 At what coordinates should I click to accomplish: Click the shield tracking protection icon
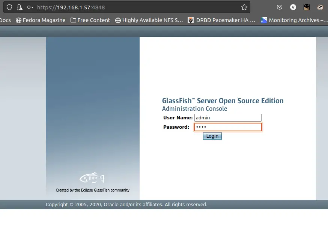[x=9, y=7]
